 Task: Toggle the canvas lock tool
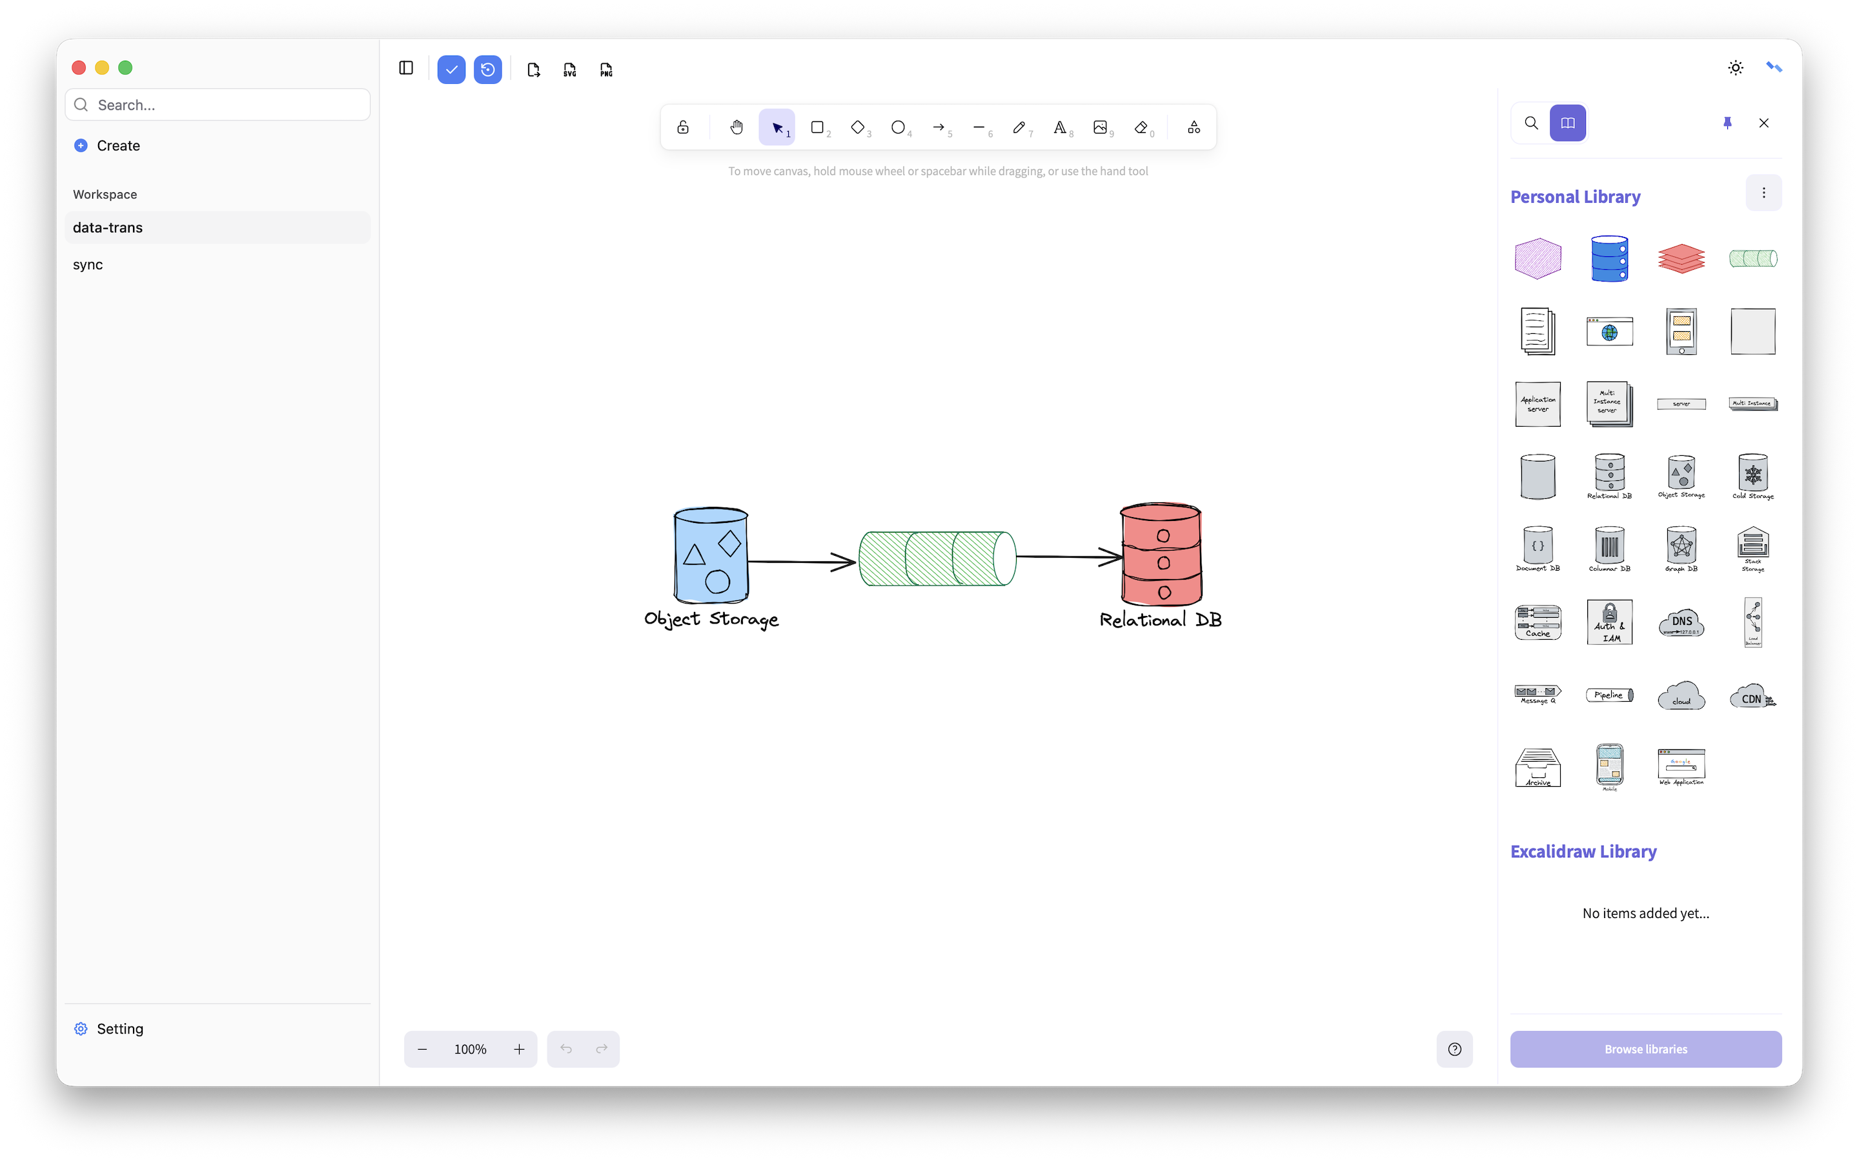click(683, 128)
